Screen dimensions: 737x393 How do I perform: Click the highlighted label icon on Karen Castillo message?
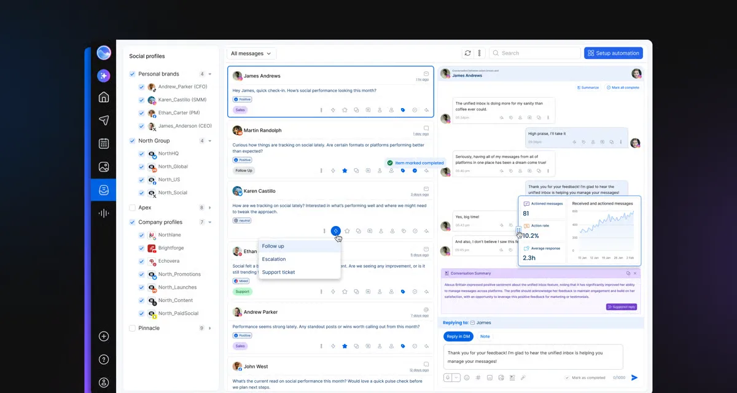coord(335,231)
